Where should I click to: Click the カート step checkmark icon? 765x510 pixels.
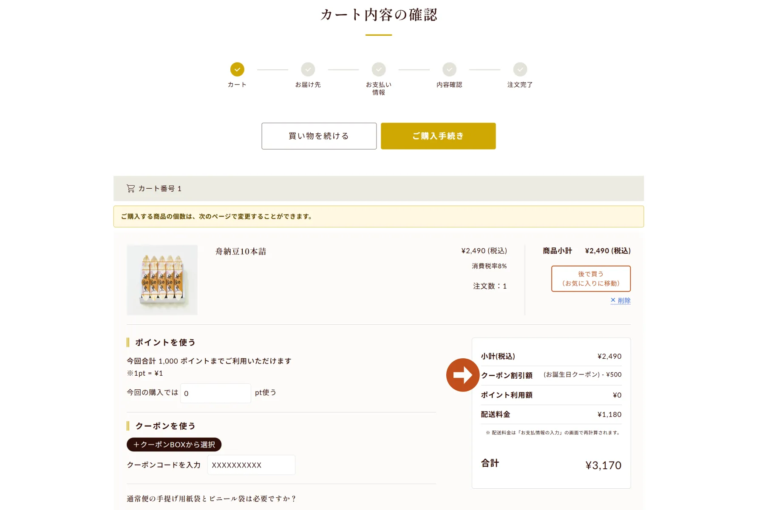(x=237, y=69)
